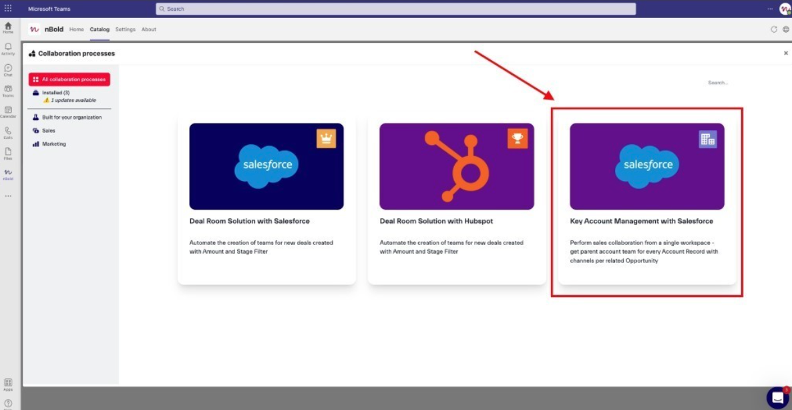Image resolution: width=792 pixels, height=410 pixels.
Task: Open Key Account Management with Salesforce card
Action: 646,203
